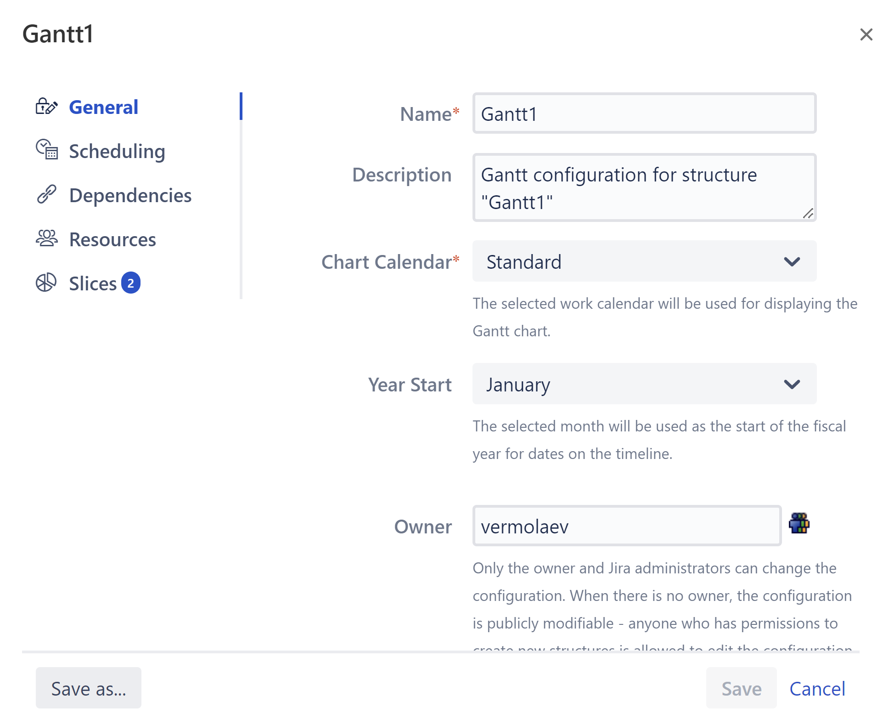Click the Chart Calendar chevron arrow
Image resolution: width=883 pixels, height=725 pixels.
click(792, 262)
